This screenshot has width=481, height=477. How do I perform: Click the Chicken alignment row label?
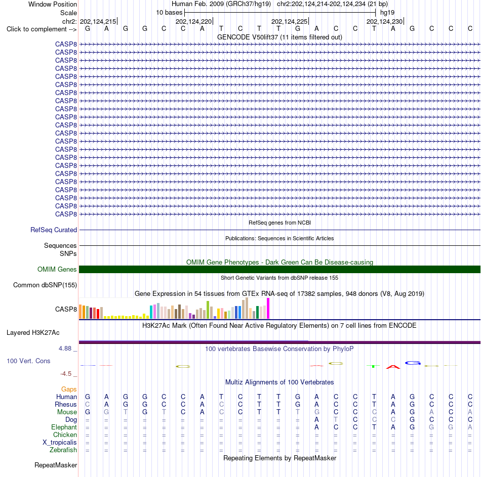[65, 435]
